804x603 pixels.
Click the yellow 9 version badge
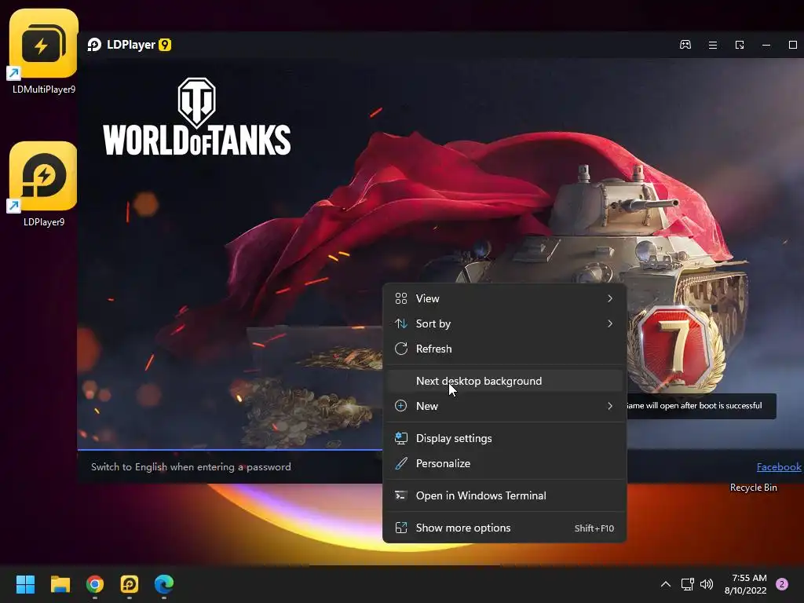pyautogui.click(x=165, y=45)
